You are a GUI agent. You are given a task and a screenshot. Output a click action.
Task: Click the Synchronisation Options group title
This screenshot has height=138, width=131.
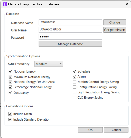23,56
